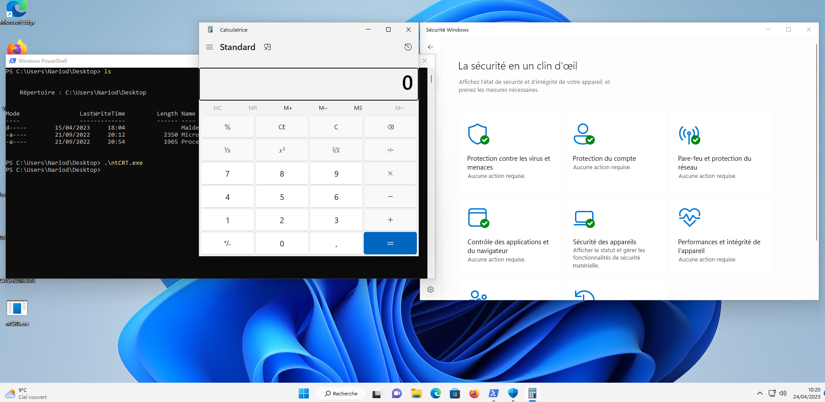Open Protection du compte tile
The height and width of the screenshot is (402, 825).
tap(615, 154)
